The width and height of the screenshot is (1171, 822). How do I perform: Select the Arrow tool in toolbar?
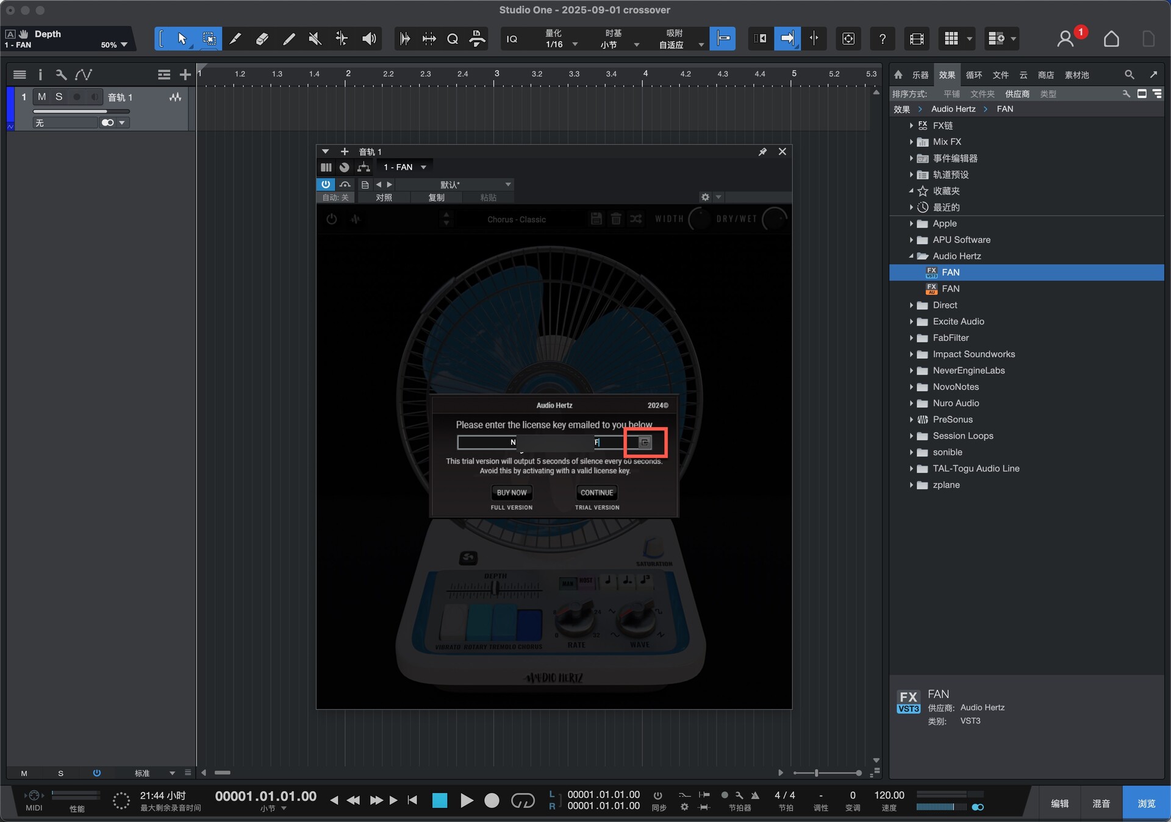[x=182, y=38]
